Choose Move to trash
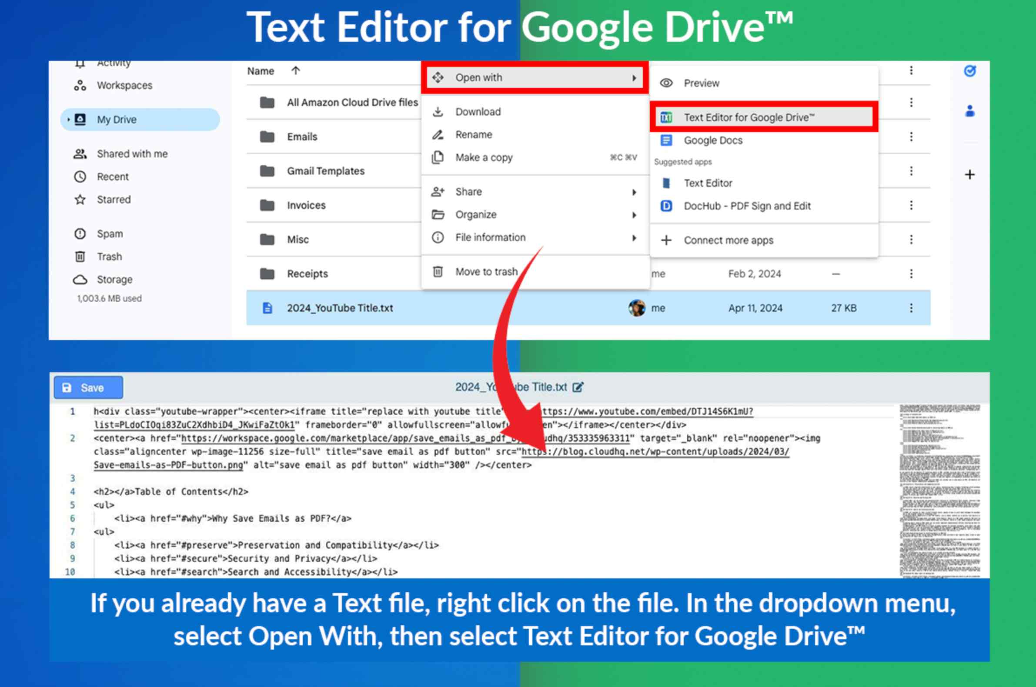This screenshot has height=687, width=1036. point(535,272)
